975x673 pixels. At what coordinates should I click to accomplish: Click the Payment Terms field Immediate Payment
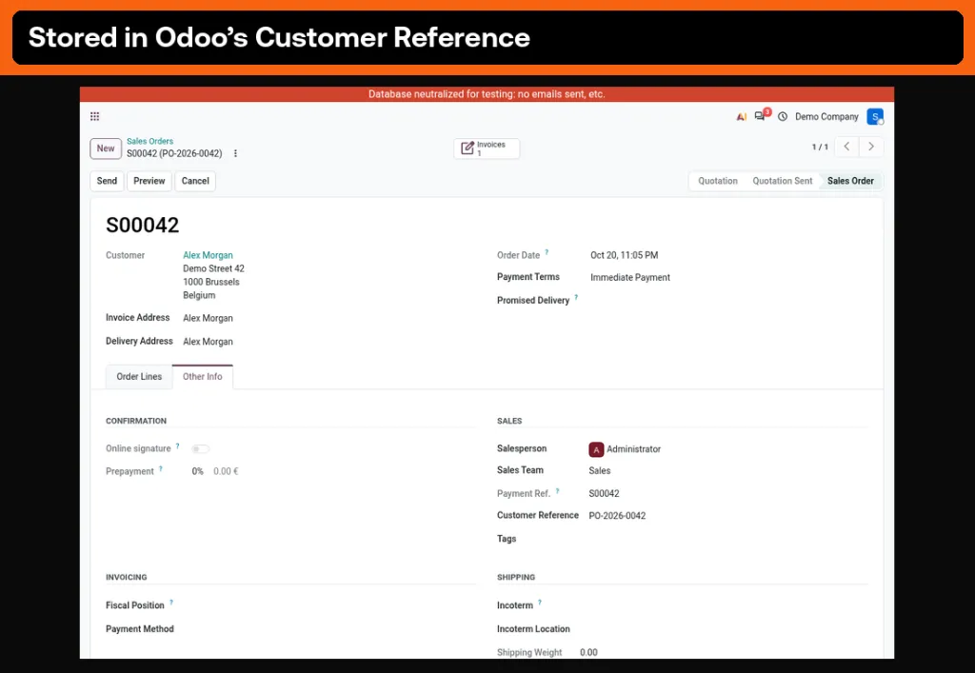pos(630,277)
